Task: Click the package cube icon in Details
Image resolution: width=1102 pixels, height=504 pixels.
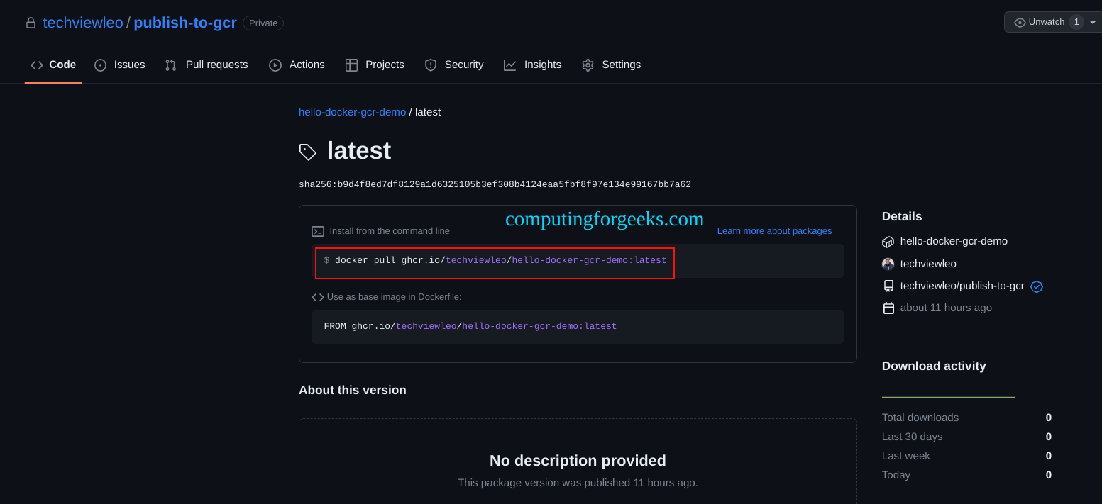Action: (888, 242)
